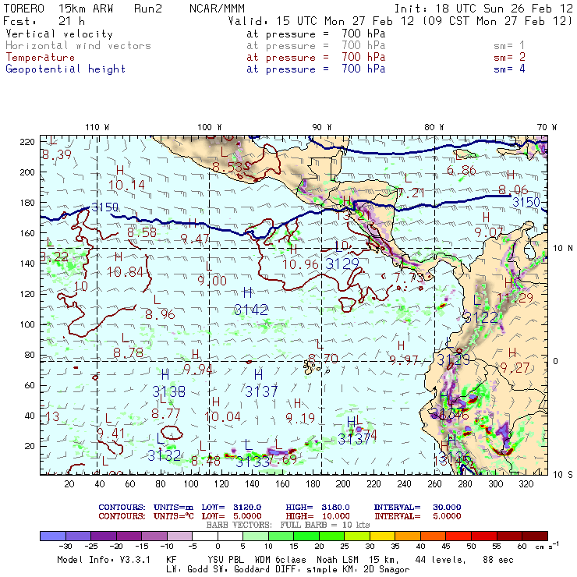
Task: Click 'Init: 18 UTC Sun 26 Feb 12'
Action: (x=483, y=9)
